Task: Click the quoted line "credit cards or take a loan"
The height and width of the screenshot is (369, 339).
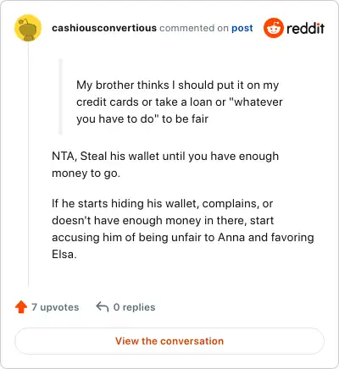Action: (180, 102)
